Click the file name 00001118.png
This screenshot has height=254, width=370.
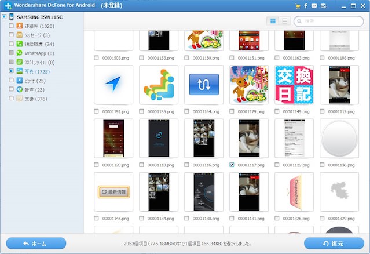coord(161,165)
